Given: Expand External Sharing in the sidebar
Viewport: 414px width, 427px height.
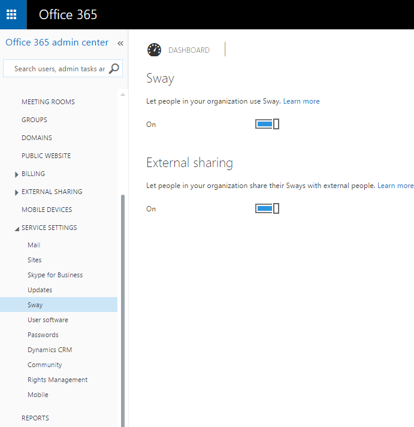Looking at the screenshot, I should point(16,192).
